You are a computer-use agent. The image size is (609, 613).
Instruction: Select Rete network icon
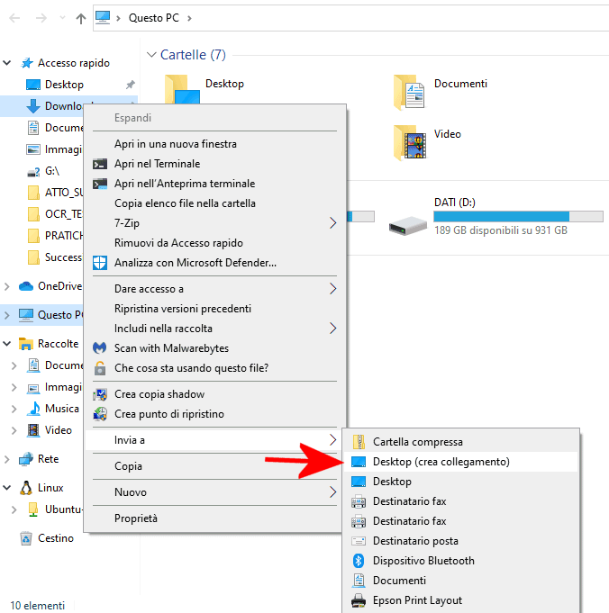(26, 459)
